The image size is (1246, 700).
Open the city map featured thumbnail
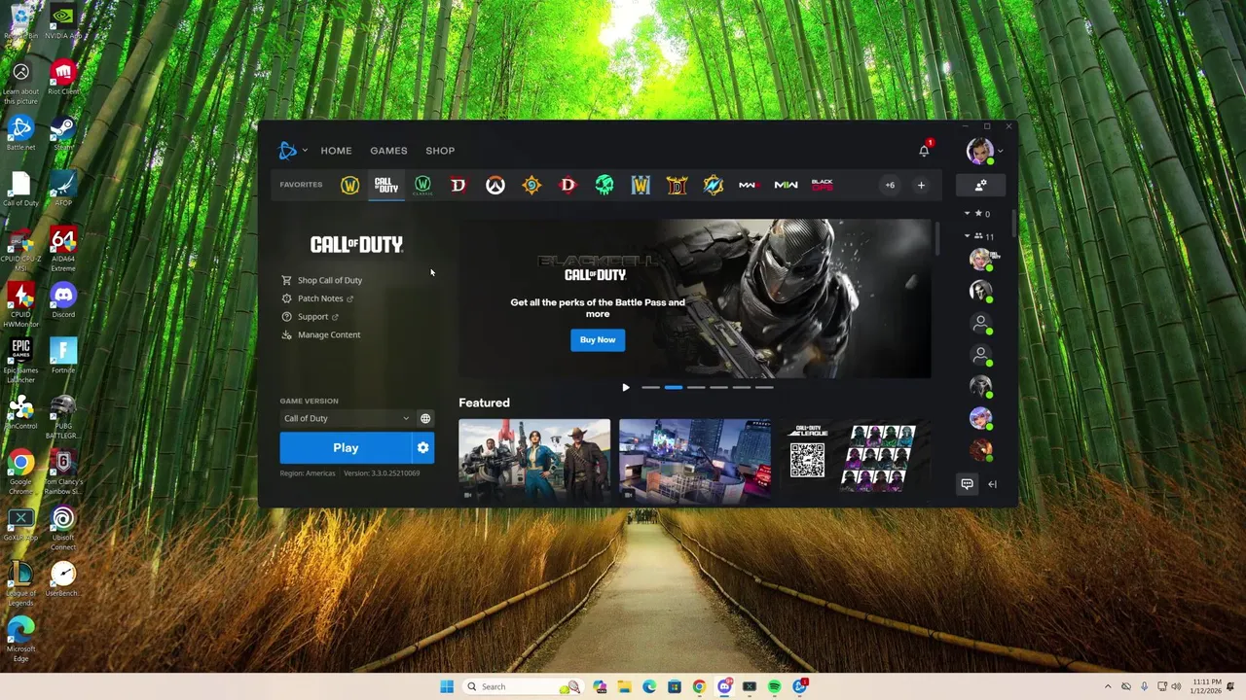tap(695, 461)
